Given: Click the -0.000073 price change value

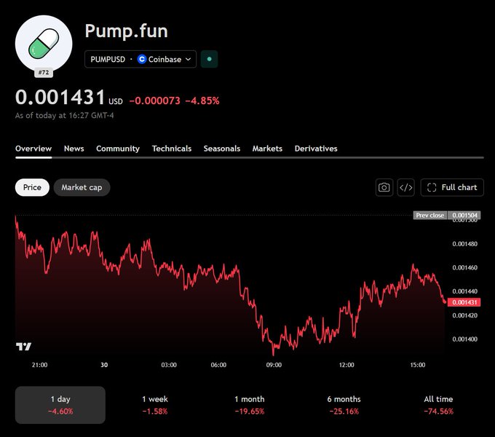Looking at the screenshot, I should (x=154, y=101).
